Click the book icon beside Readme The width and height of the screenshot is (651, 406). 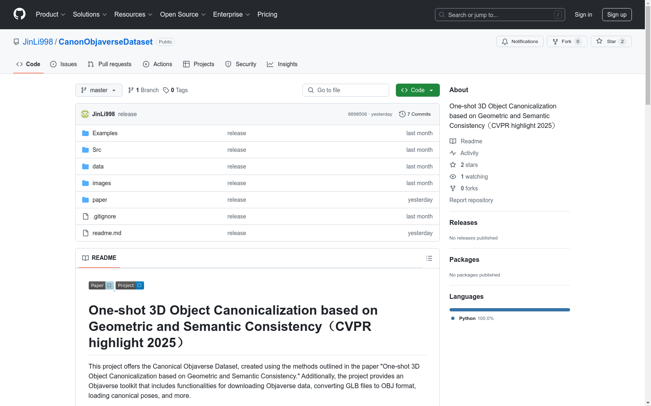[x=453, y=141]
